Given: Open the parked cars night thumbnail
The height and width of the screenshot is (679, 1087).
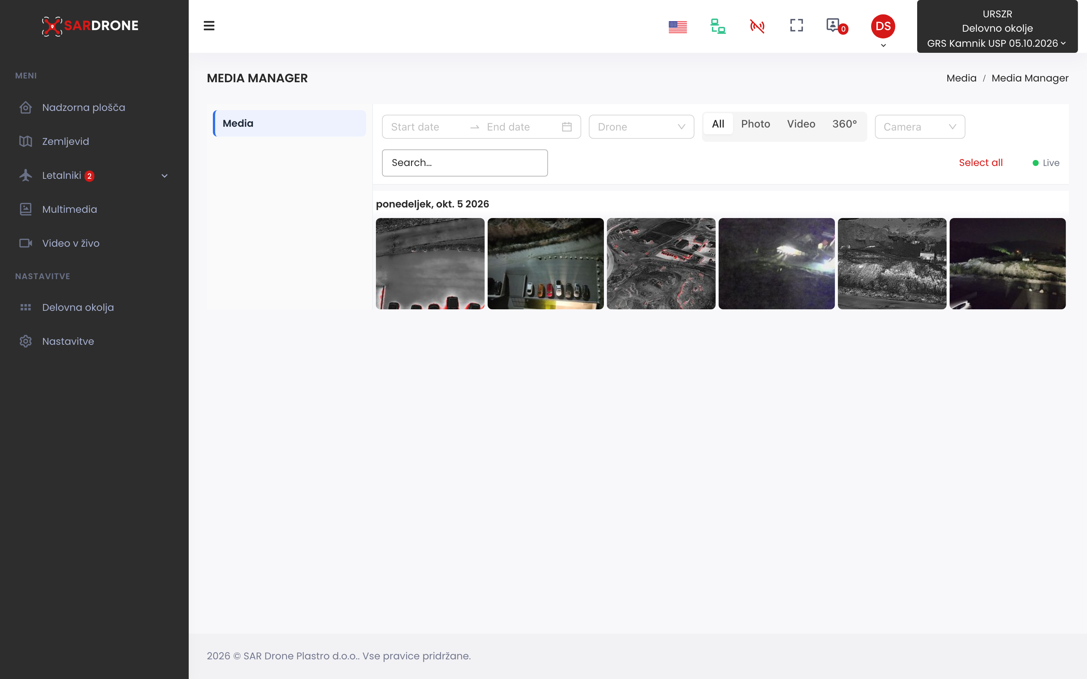Looking at the screenshot, I should tap(545, 264).
